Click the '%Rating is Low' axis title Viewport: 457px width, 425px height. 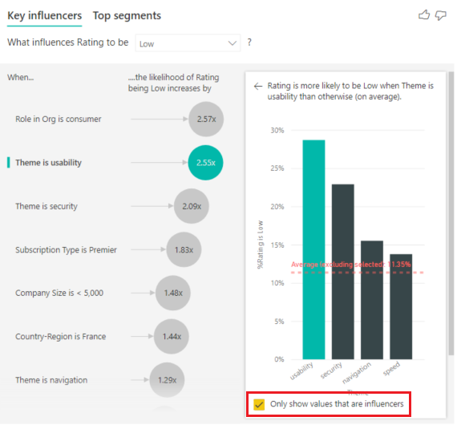click(260, 245)
